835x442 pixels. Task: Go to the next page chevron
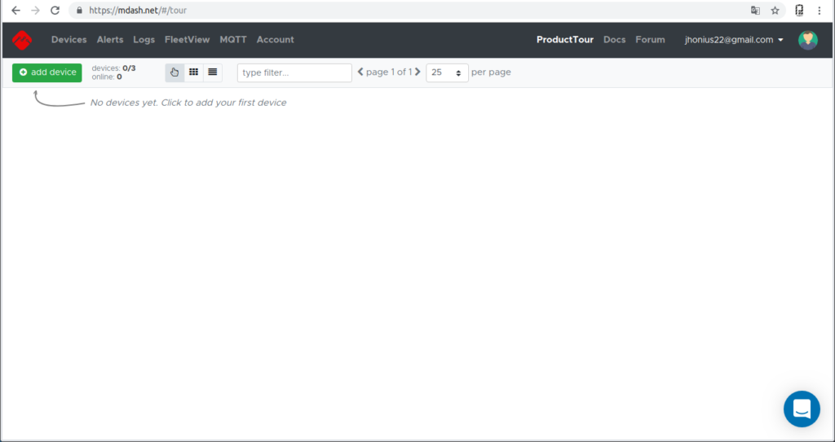pos(417,72)
